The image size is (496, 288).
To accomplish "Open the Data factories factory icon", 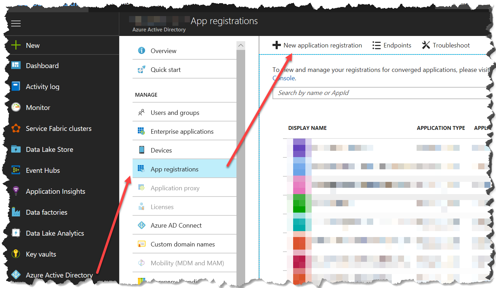I will tap(16, 212).
